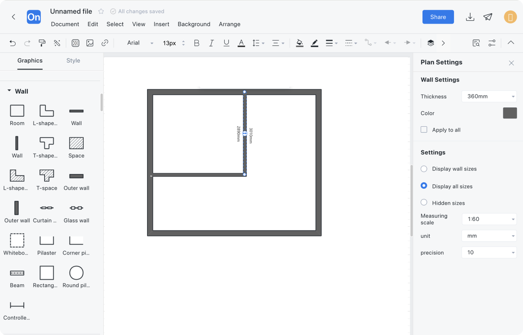Screen dimensions: 523x335
Task: Open the line dash style dropdown
Action: pyautogui.click(x=351, y=43)
